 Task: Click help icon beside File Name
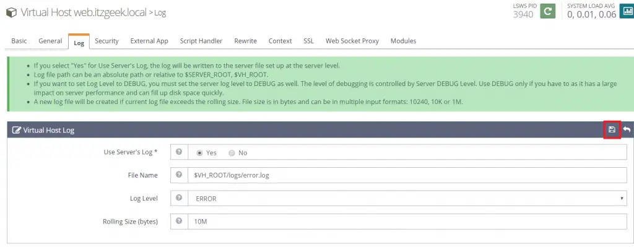[179, 175]
